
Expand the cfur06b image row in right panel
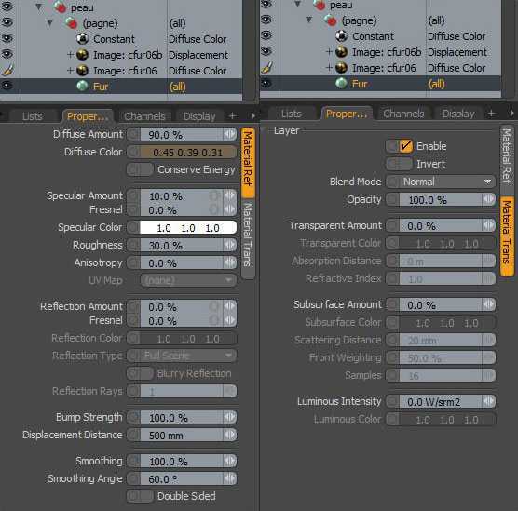(329, 52)
